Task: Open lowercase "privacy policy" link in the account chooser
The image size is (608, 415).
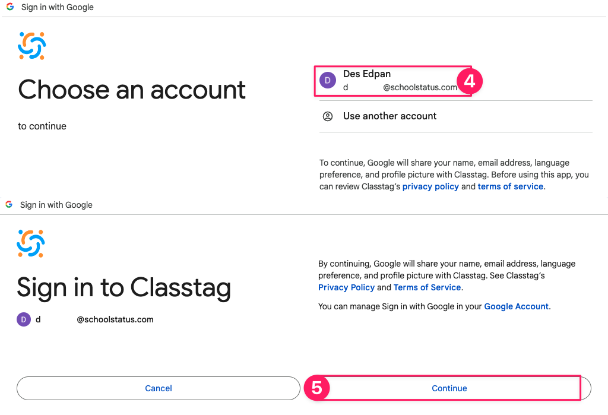Action: [430, 186]
